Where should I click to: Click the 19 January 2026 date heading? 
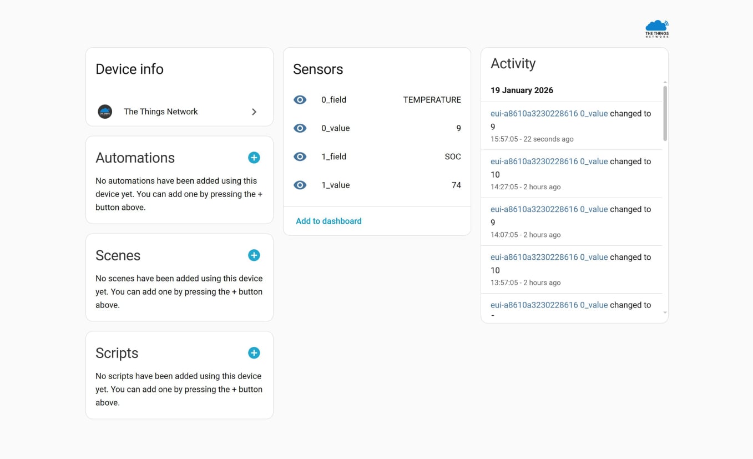click(x=522, y=90)
